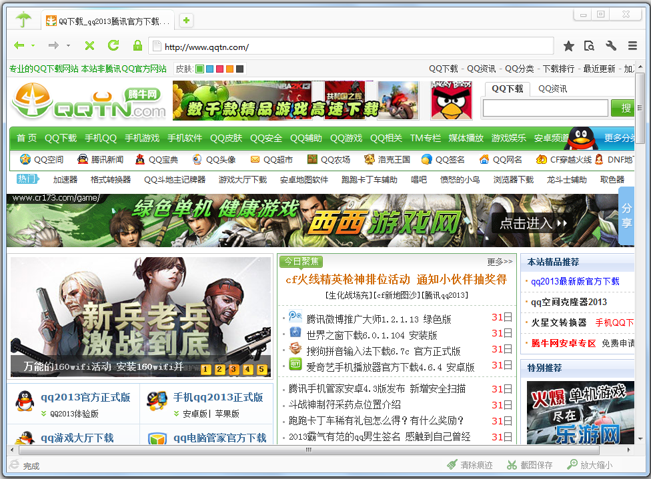Click the 世界之窗下载6.0.1.104 list item
Screen dimensions: 651x479
click(x=372, y=335)
